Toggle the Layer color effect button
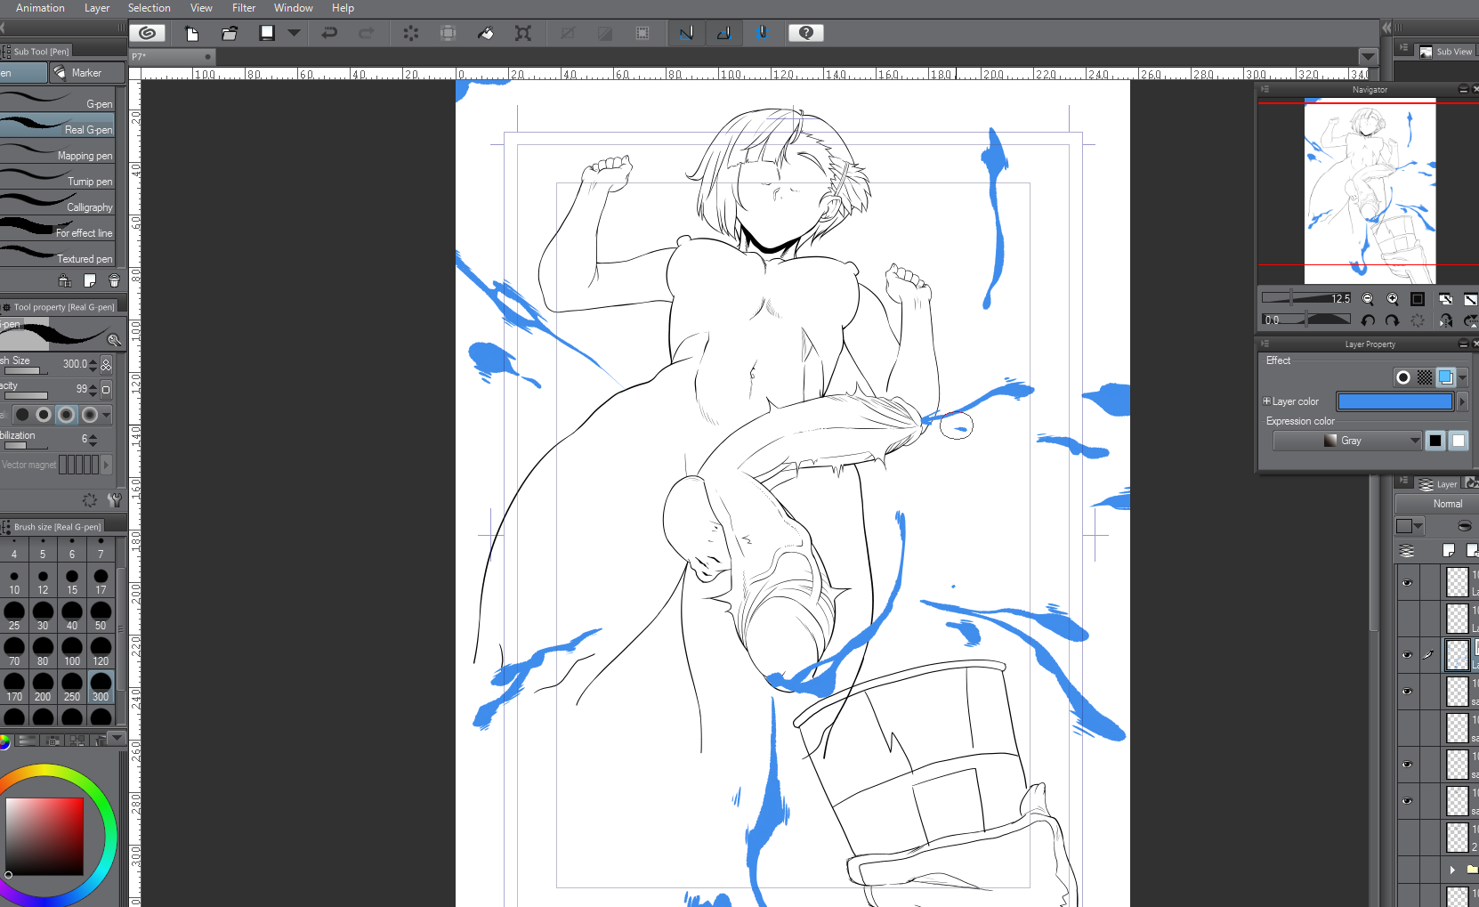Screen dimensions: 1479x907 pos(1446,377)
